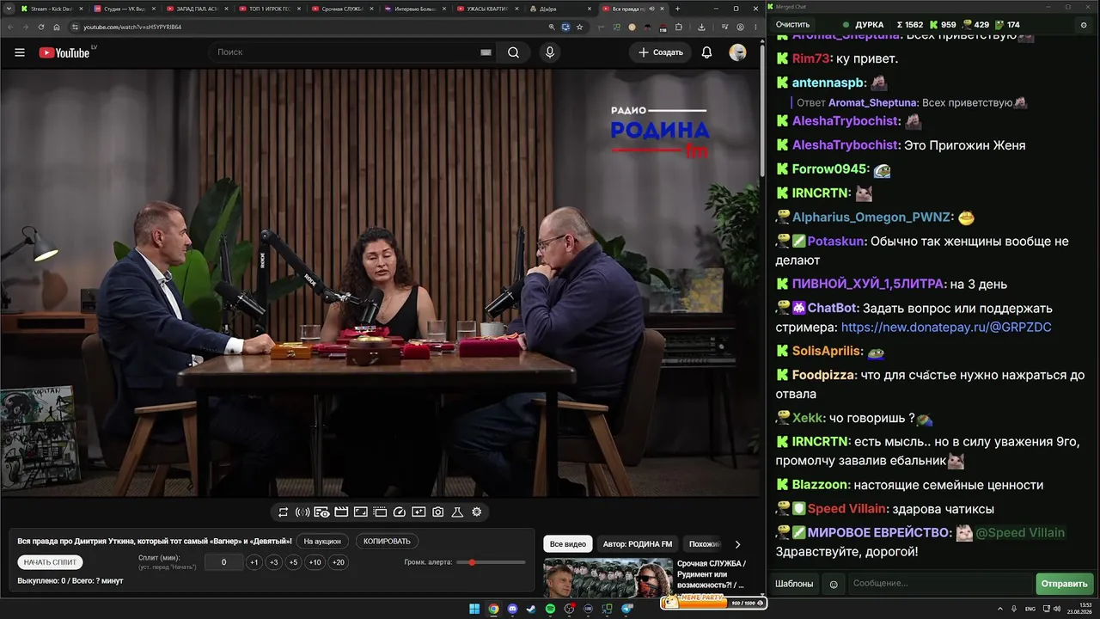Screen dimensions: 1100x619
Task: Open the YouTube account avatar menu
Action: click(x=737, y=52)
